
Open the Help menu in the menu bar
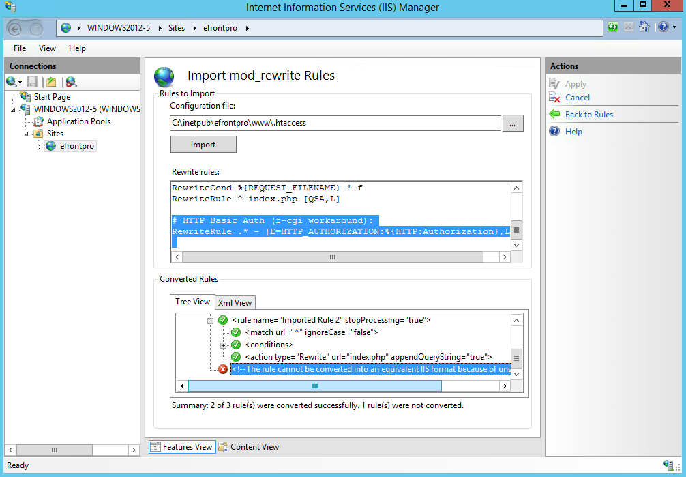[77, 48]
